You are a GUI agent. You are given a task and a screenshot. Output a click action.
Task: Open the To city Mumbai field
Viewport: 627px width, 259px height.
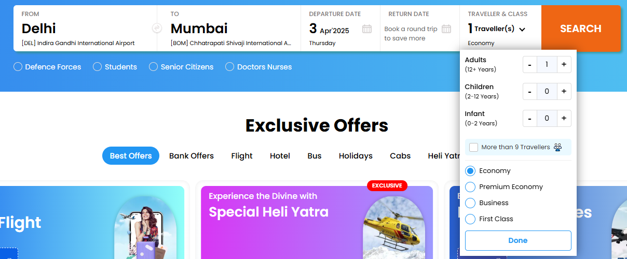click(229, 28)
